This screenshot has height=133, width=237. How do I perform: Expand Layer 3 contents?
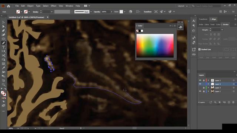tap(208, 88)
